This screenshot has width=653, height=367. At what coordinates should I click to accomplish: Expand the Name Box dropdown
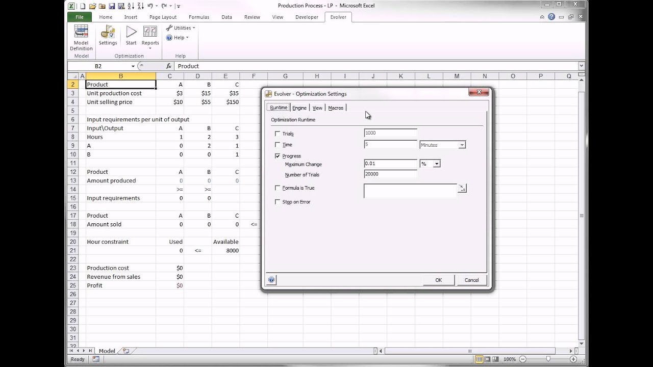(x=133, y=66)
